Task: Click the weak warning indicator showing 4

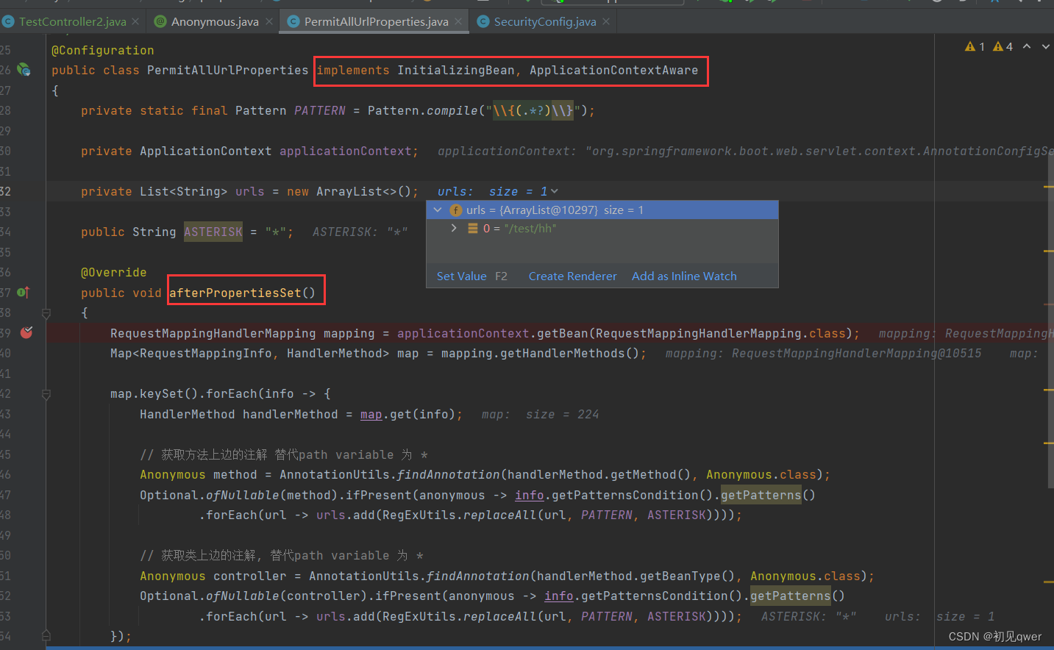Action: pyautogui.click(x=1003, y=46)
